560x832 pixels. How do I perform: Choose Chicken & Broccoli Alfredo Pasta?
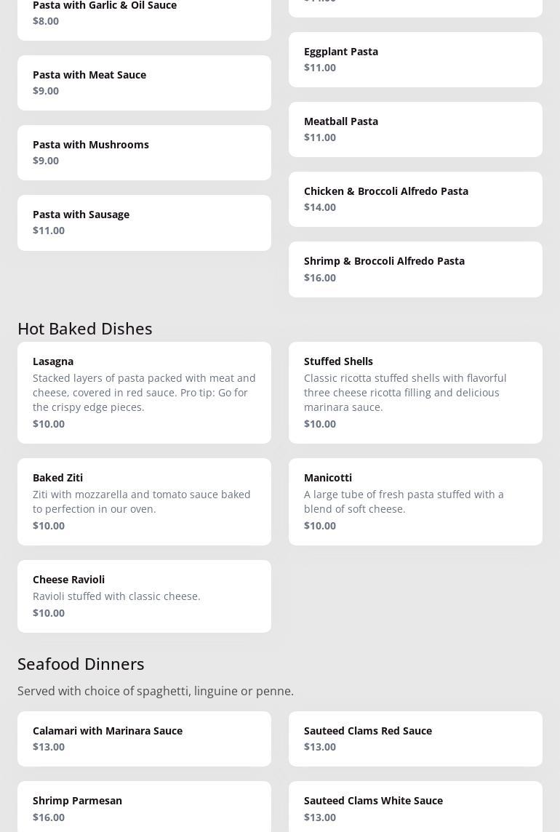[x=415, y=199]
